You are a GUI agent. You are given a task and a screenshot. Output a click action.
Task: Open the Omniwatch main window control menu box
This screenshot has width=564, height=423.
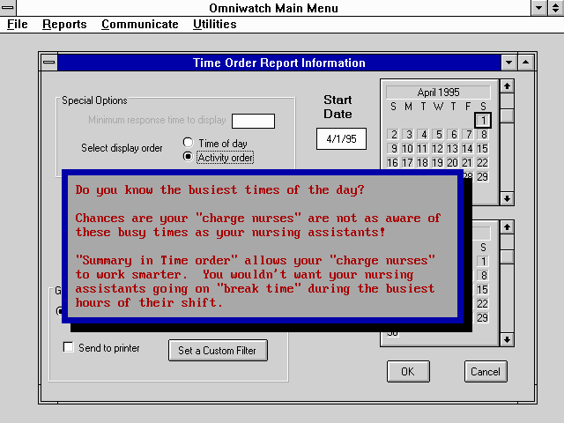(x=8, y=8)
